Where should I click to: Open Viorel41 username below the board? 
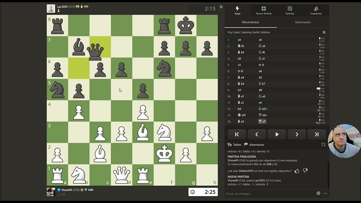pyautogui.click(x=67, y=190)
